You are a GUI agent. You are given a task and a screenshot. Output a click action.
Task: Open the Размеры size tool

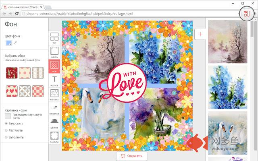54,52
